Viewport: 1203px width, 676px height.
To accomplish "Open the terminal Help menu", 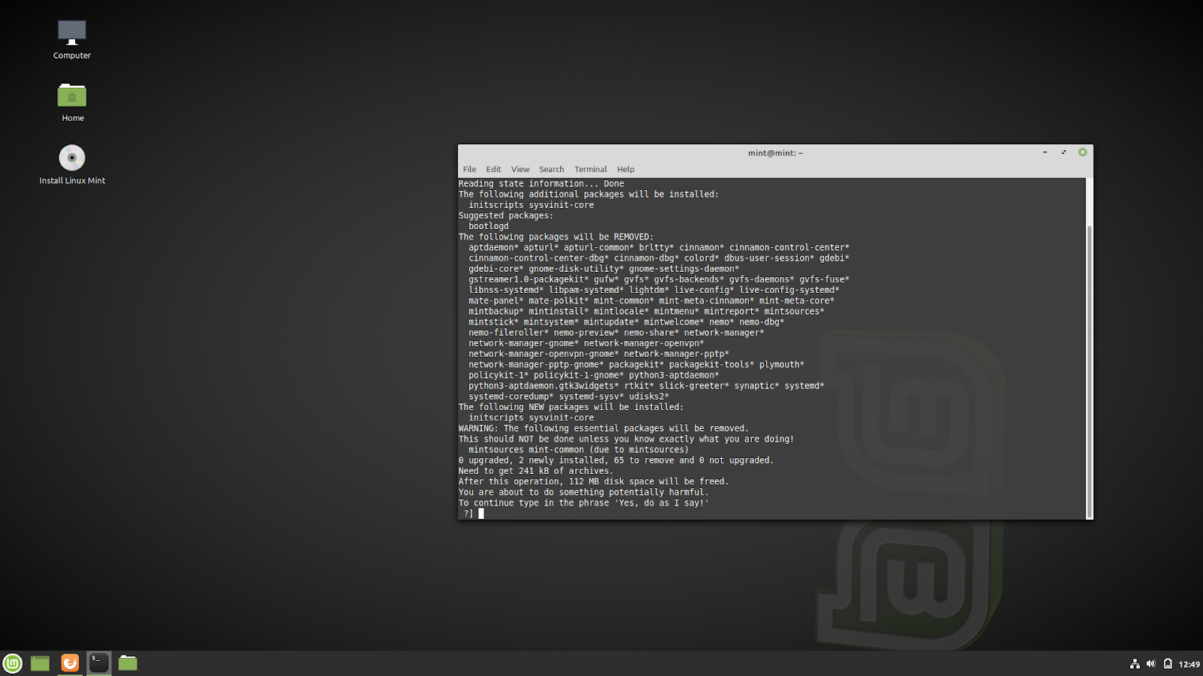I will tap(626, 170).
